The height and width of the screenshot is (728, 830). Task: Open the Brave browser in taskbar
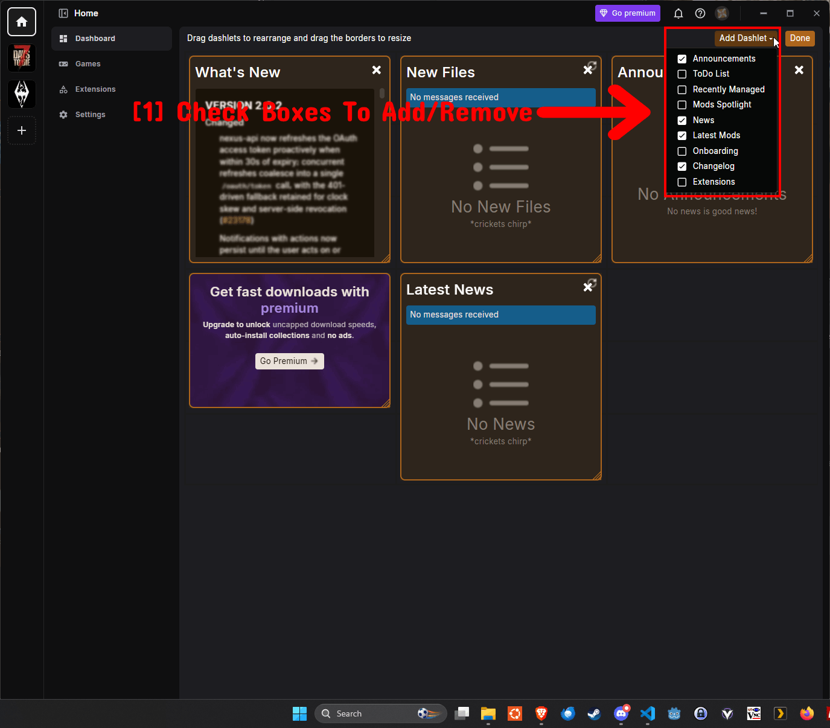coord(541,714)
